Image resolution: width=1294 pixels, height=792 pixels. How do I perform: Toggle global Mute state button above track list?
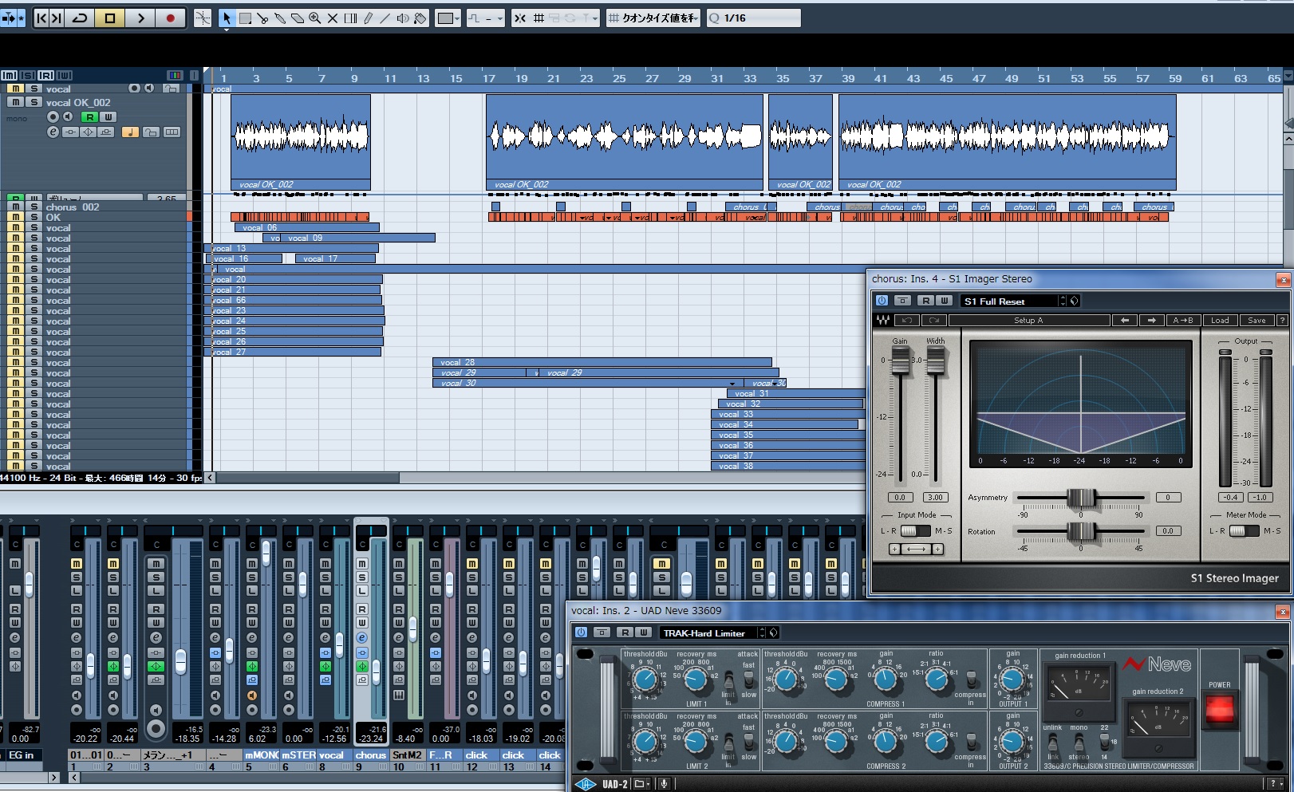pos(9,75)
